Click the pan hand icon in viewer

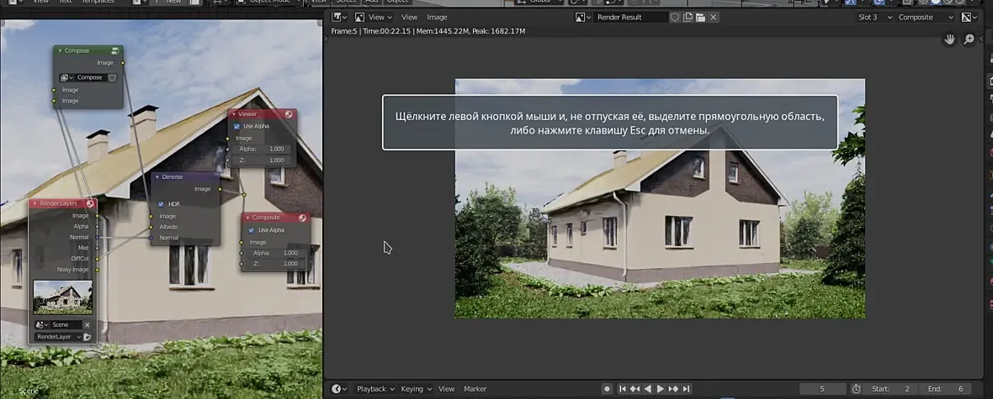(950, 39)
